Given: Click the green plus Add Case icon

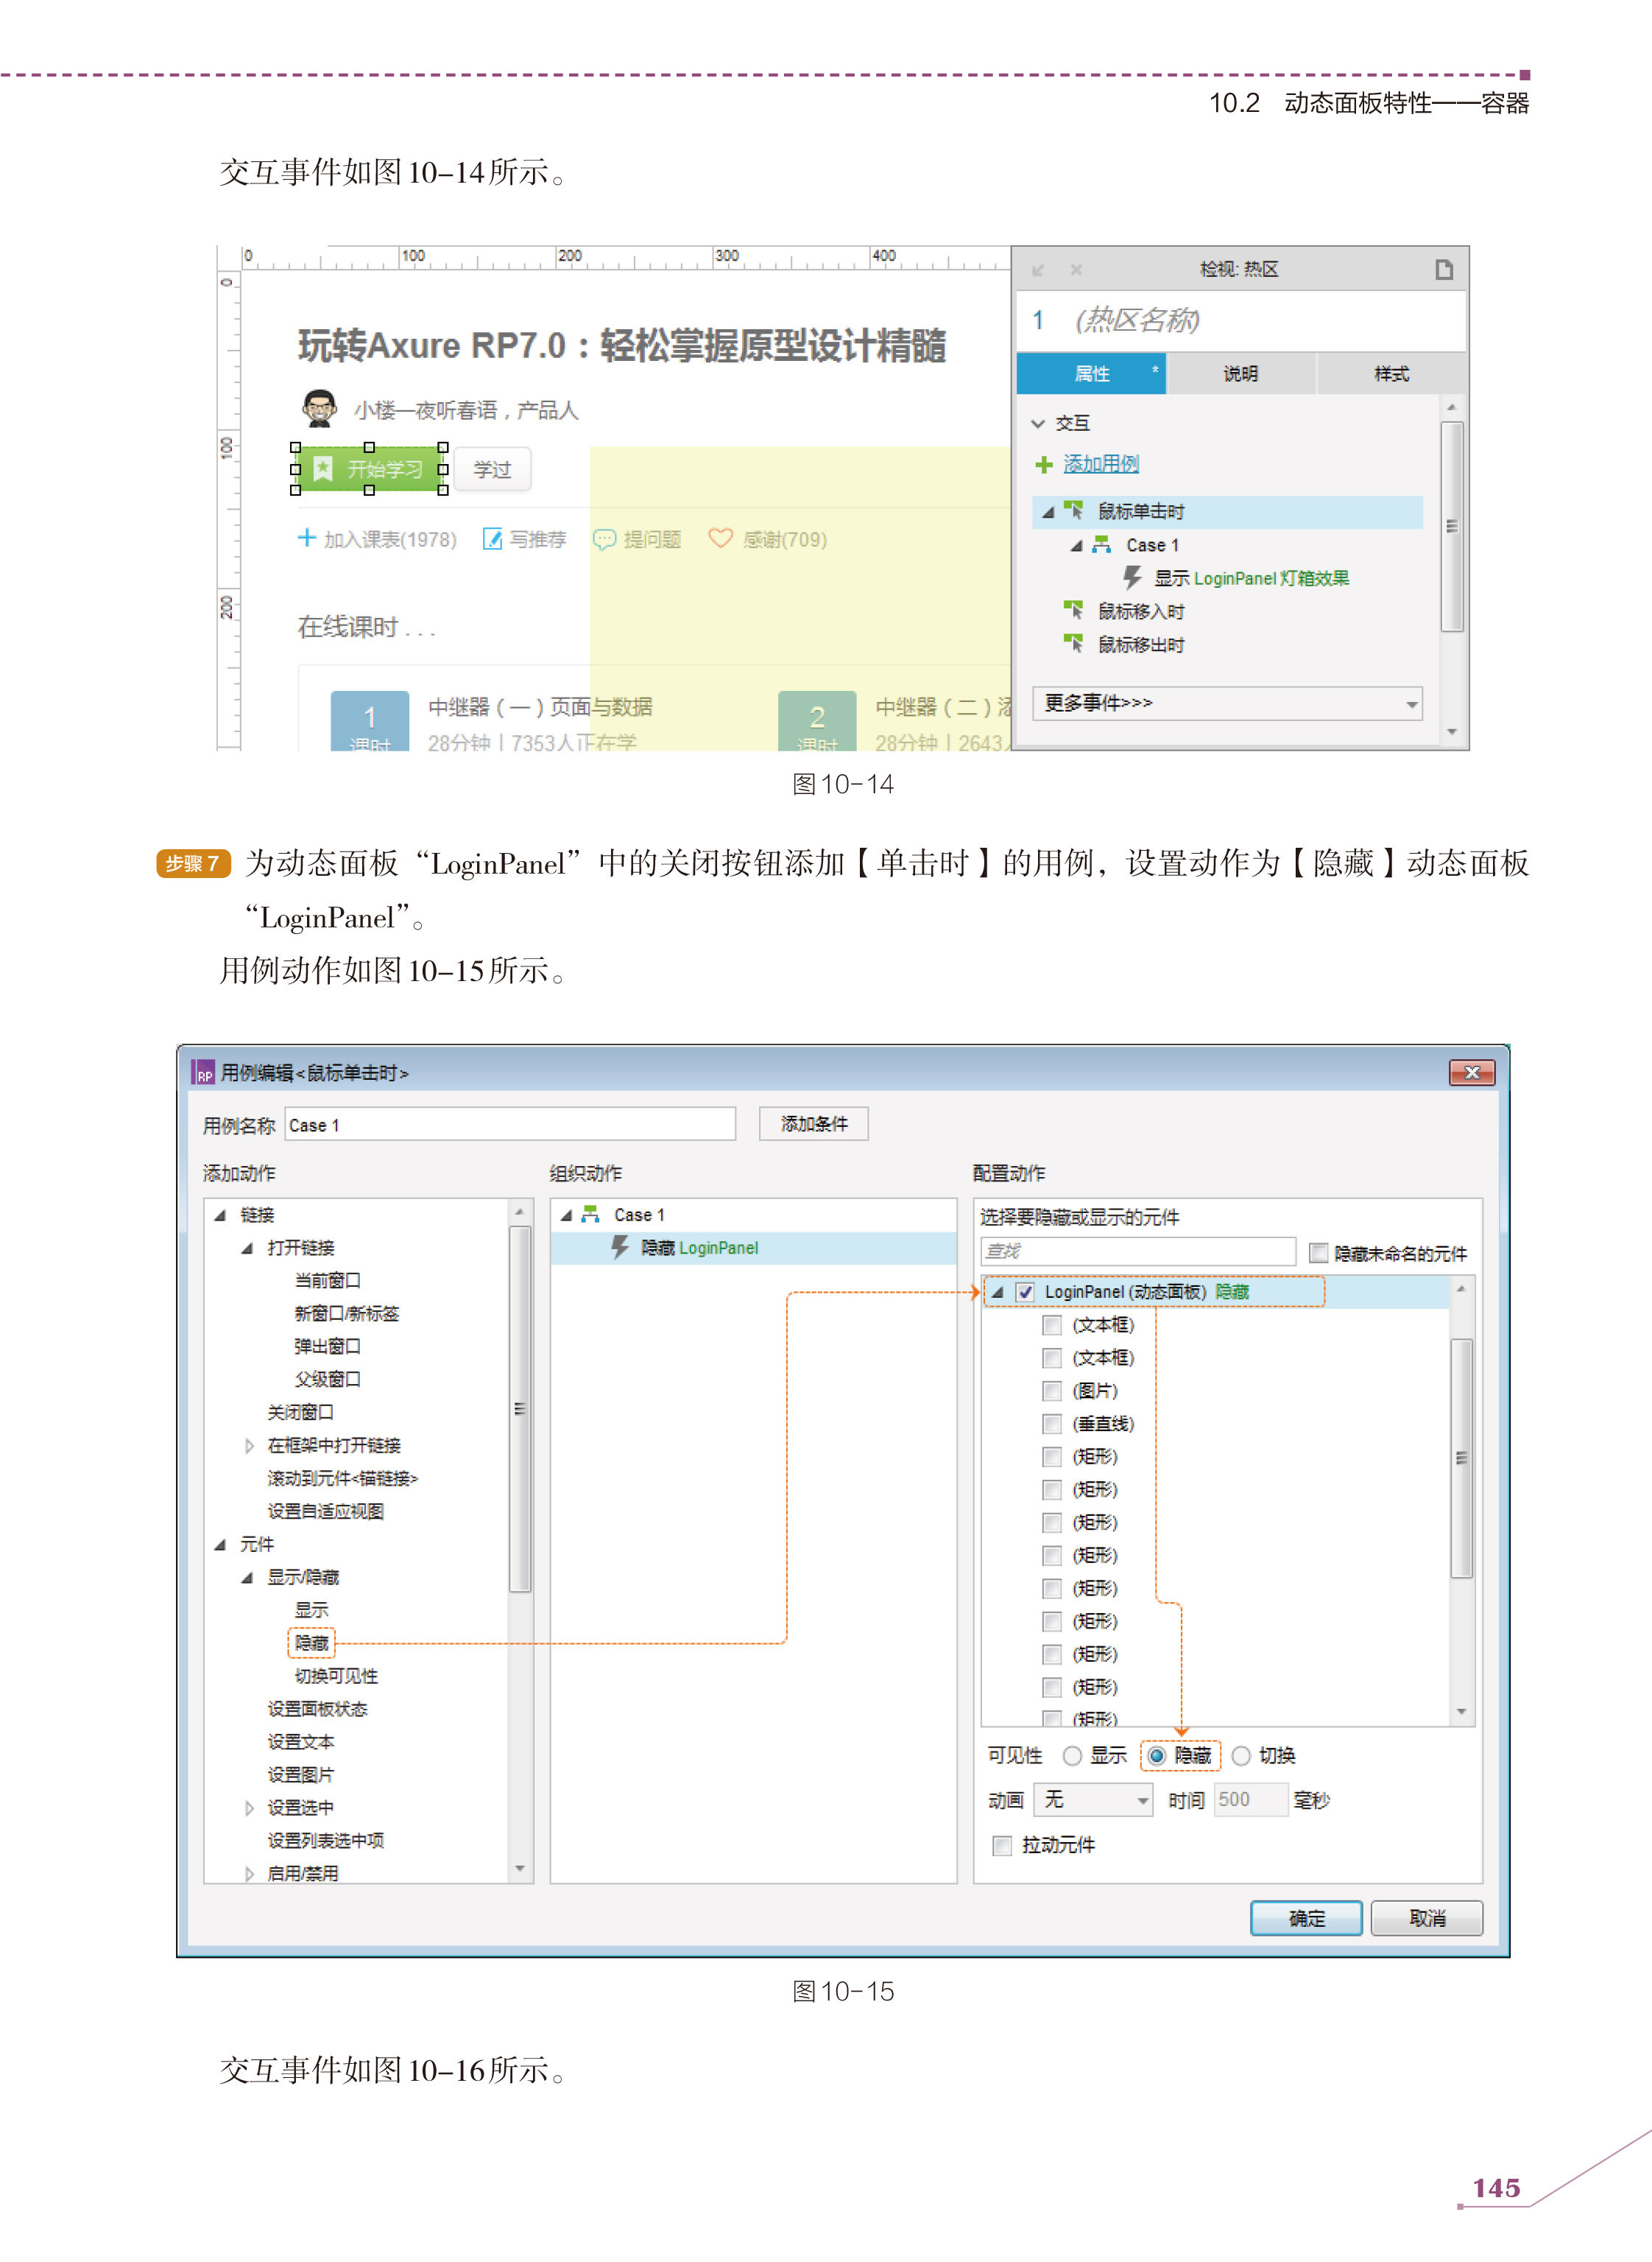Looking at the screenshot, I should 1043,464.
